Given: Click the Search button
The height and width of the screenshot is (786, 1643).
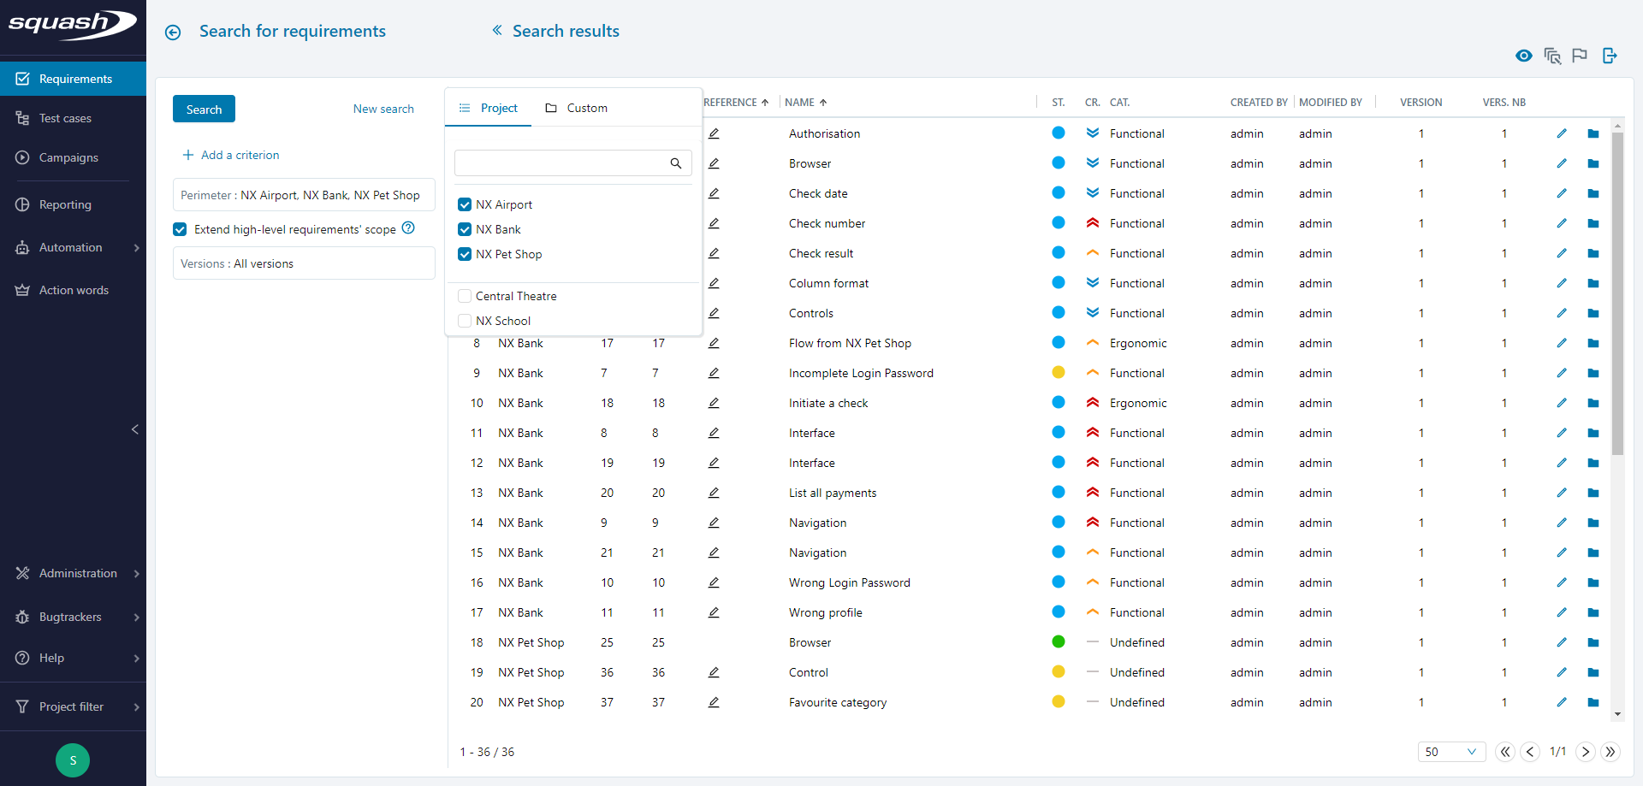Looking at the screenshot, I should coord(204,109).
